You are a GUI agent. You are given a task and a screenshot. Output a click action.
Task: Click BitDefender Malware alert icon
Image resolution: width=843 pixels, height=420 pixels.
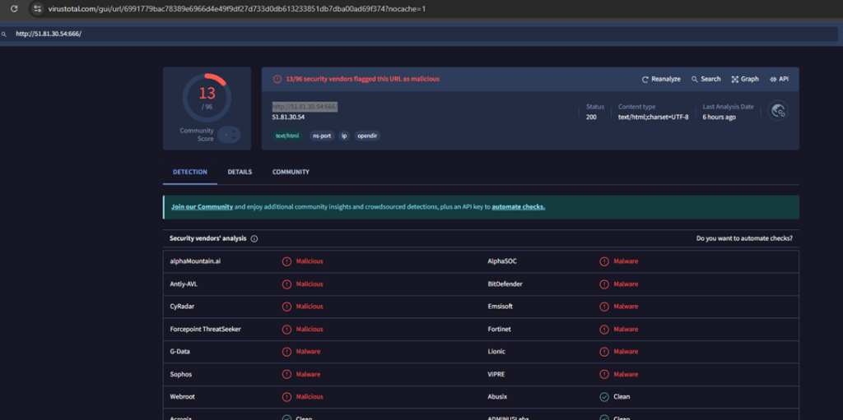tap(604, 284)
